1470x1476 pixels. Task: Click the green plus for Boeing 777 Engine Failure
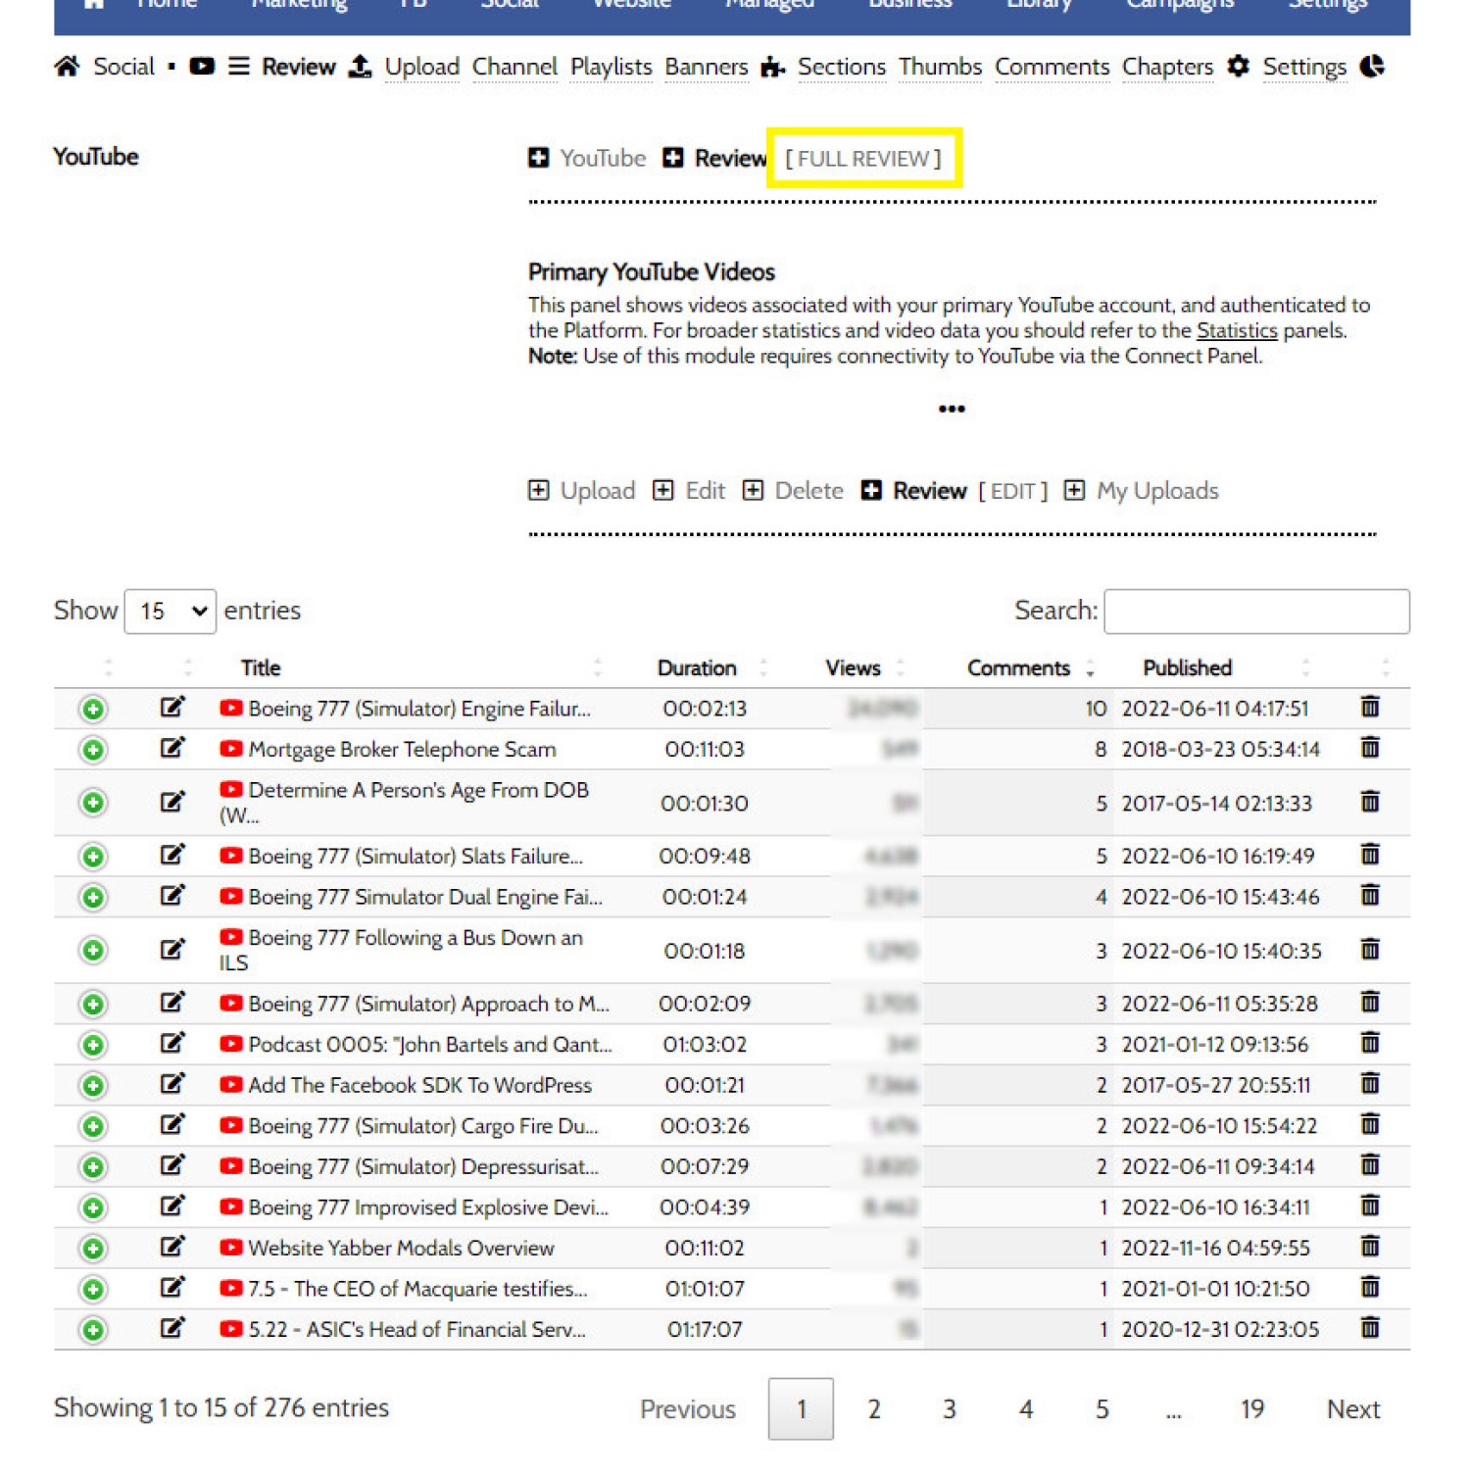(x=93, y=710)
